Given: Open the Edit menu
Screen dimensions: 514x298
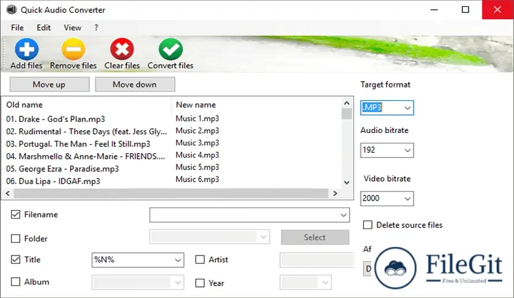Looking at the screenshot, I should pyautogui.click(x=44, y=28).
